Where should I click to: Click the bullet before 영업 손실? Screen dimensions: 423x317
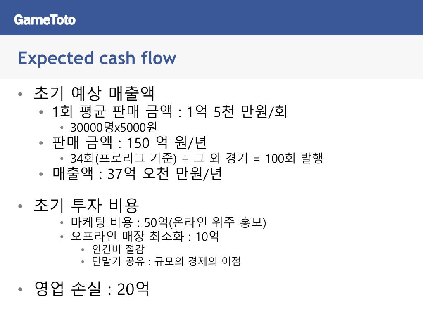[20, 289]
